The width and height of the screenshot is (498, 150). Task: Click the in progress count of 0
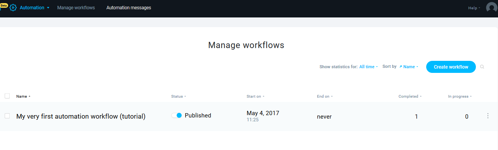coord(467,116)
